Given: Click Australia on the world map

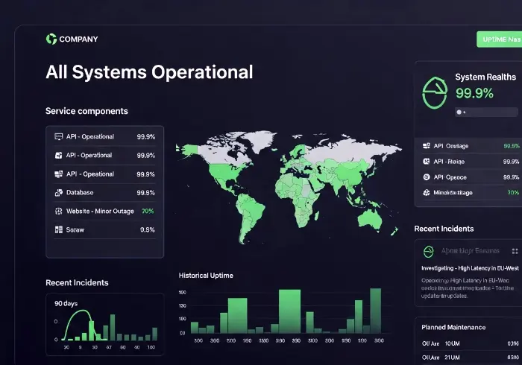Looking at the screenshot, I should click(x=370, y=219).
